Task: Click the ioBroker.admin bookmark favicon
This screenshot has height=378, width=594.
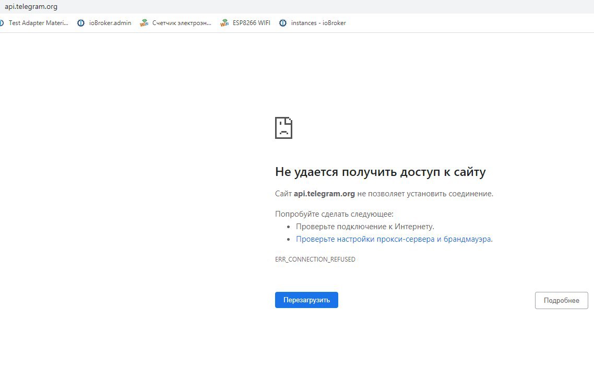Action: (81, 23)
